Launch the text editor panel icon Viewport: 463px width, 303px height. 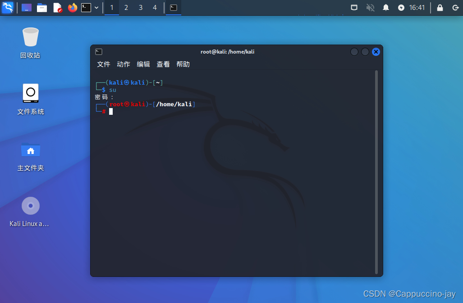[57, 8]
